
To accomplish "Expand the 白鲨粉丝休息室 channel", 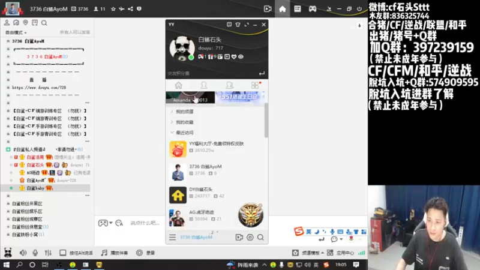I will coord(8,227).
